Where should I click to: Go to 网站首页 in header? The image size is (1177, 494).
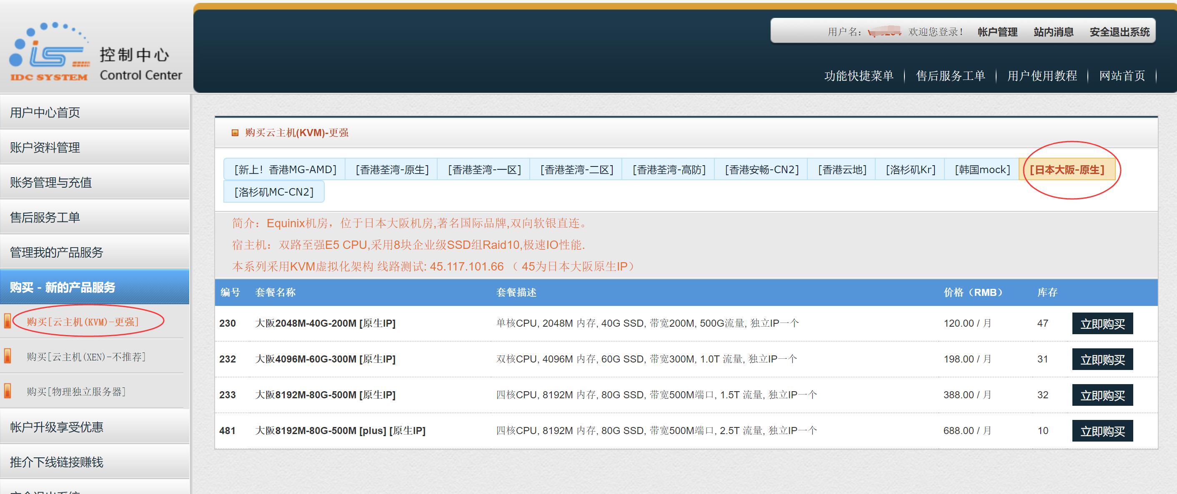[x=1122, y=76]
